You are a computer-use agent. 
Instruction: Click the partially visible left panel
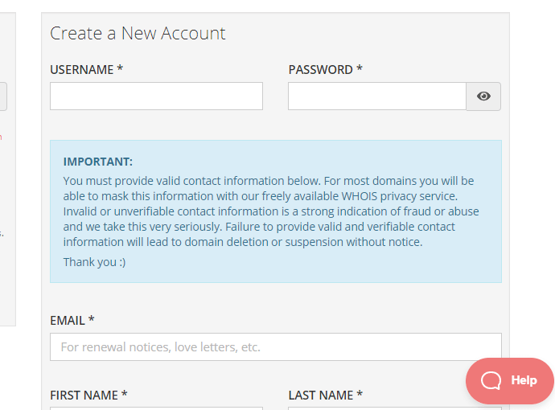pos(6,201)
